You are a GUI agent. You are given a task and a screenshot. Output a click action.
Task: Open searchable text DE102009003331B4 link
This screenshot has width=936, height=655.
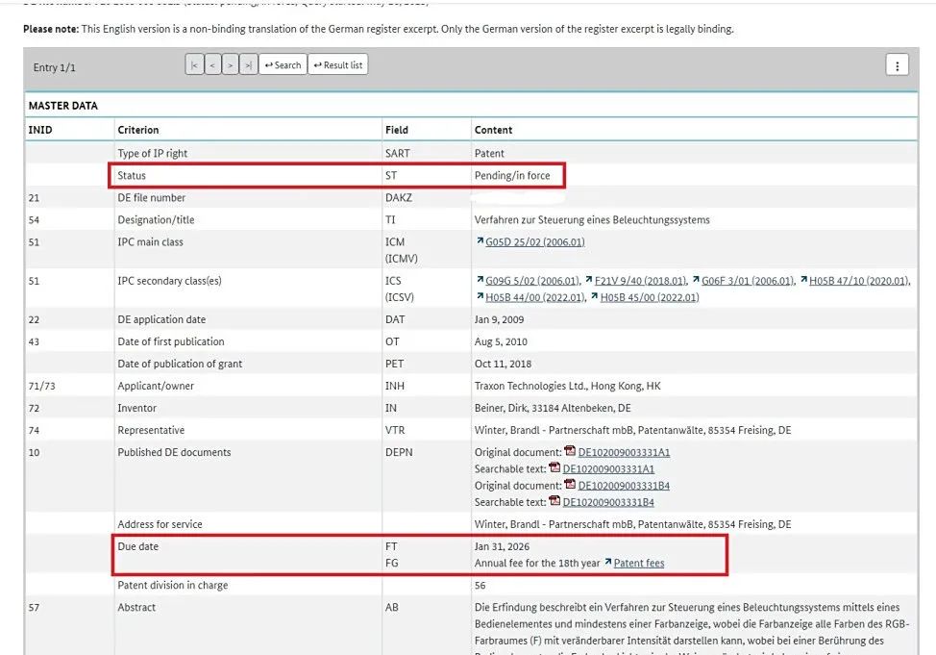608,502
